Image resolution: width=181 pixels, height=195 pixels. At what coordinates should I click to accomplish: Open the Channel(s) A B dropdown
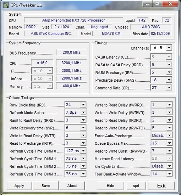point(161,48)
